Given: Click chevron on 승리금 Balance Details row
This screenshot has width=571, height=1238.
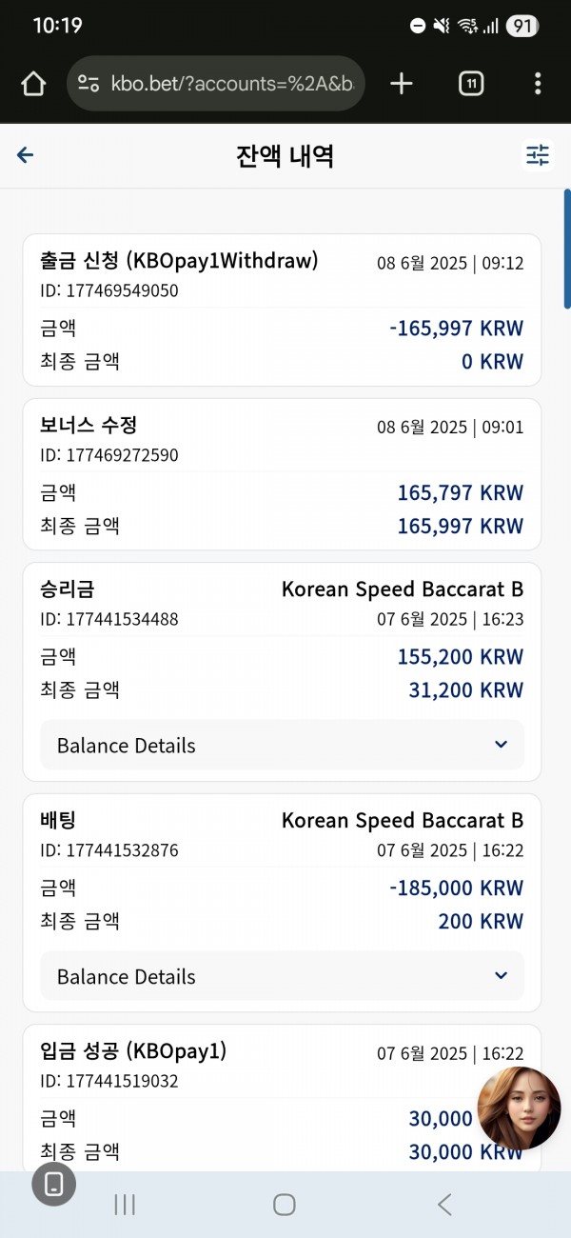Looking at the screenshot, I should [x=502, y=745].
